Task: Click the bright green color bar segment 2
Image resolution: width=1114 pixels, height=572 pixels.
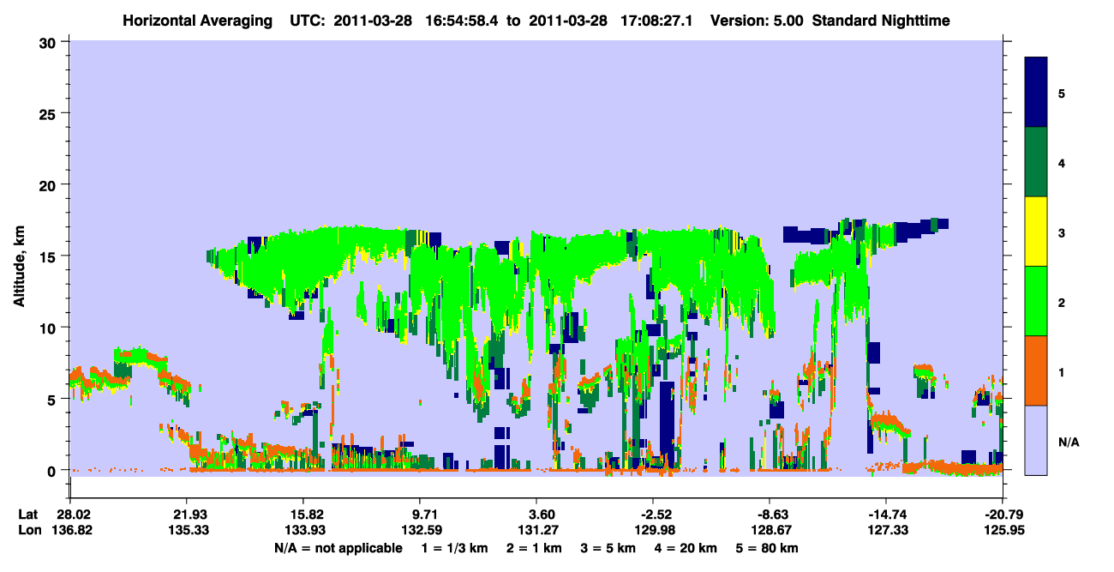Action: pyautogui.click(x=1036, y=301)
